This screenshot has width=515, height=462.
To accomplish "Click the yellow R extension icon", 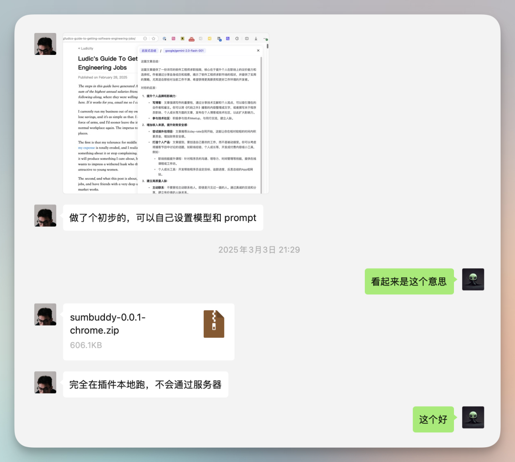I will point(183,39).
